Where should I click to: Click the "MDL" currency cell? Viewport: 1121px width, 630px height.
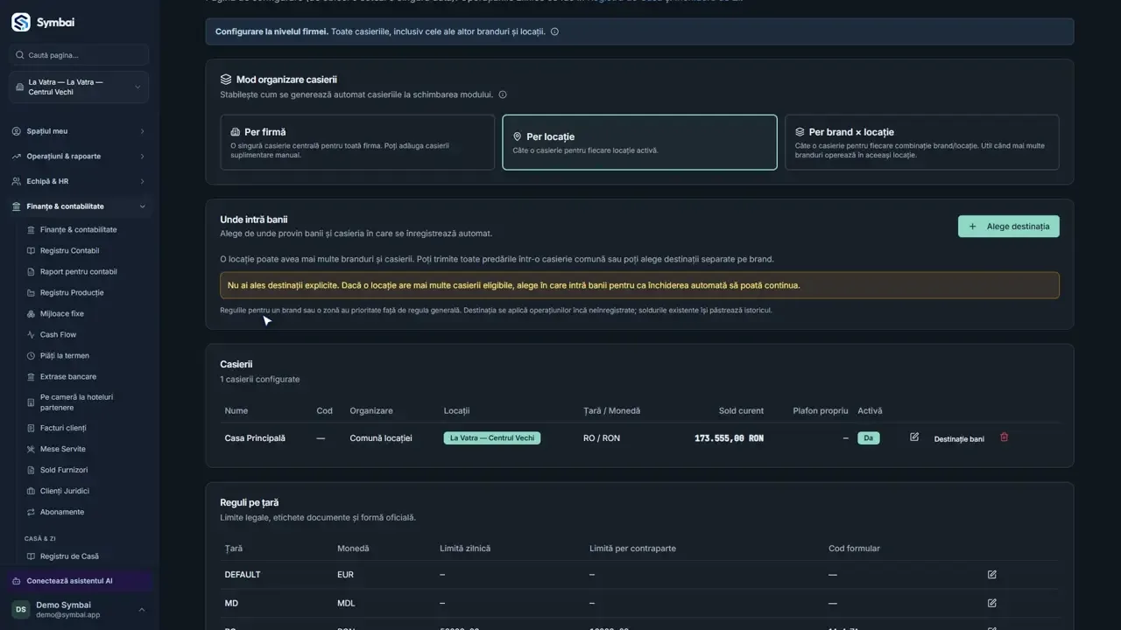[x=347, y=603]
